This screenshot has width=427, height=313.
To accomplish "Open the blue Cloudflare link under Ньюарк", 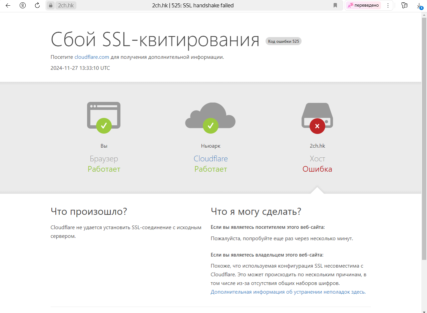I will (x=211, y=159).
